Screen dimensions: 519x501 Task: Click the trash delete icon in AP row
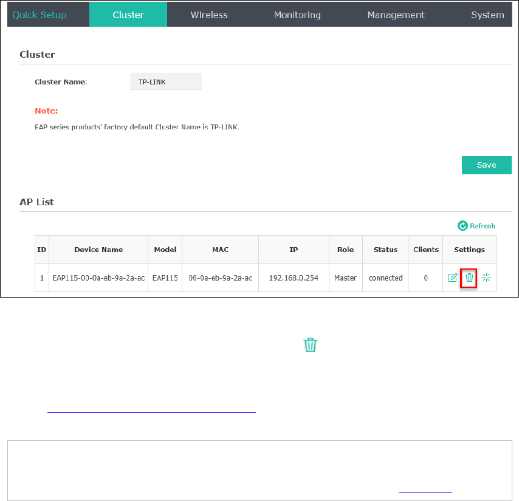pyautogui.click(x=469, y=278)
